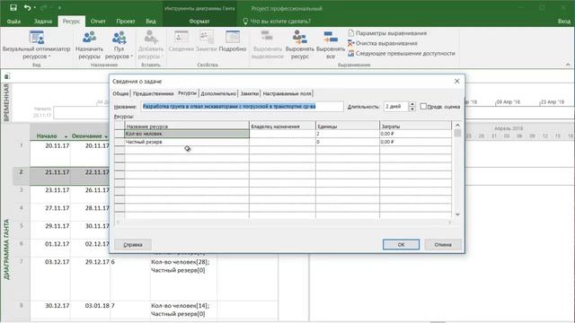The image size is (575, 323).
Task: Open Дополнительно tab in dialog
Action: (x=218, y=93)
